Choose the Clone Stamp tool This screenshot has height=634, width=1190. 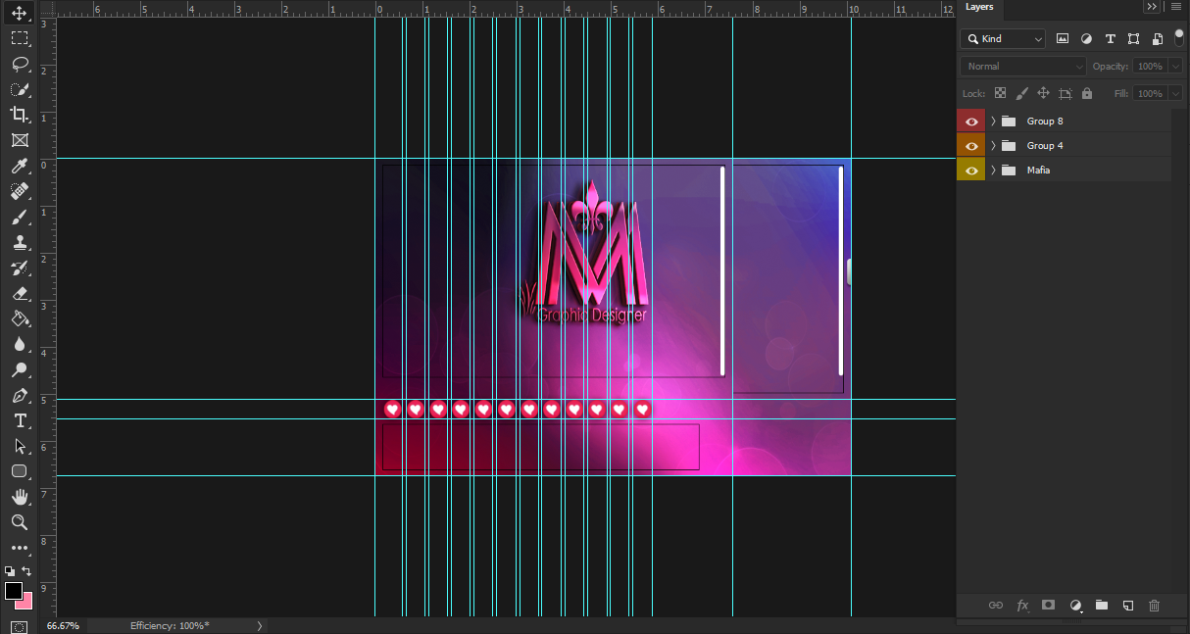pos(20,242)
